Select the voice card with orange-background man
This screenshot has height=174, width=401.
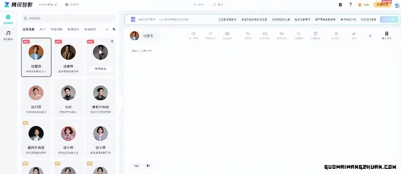click(36, 57)
